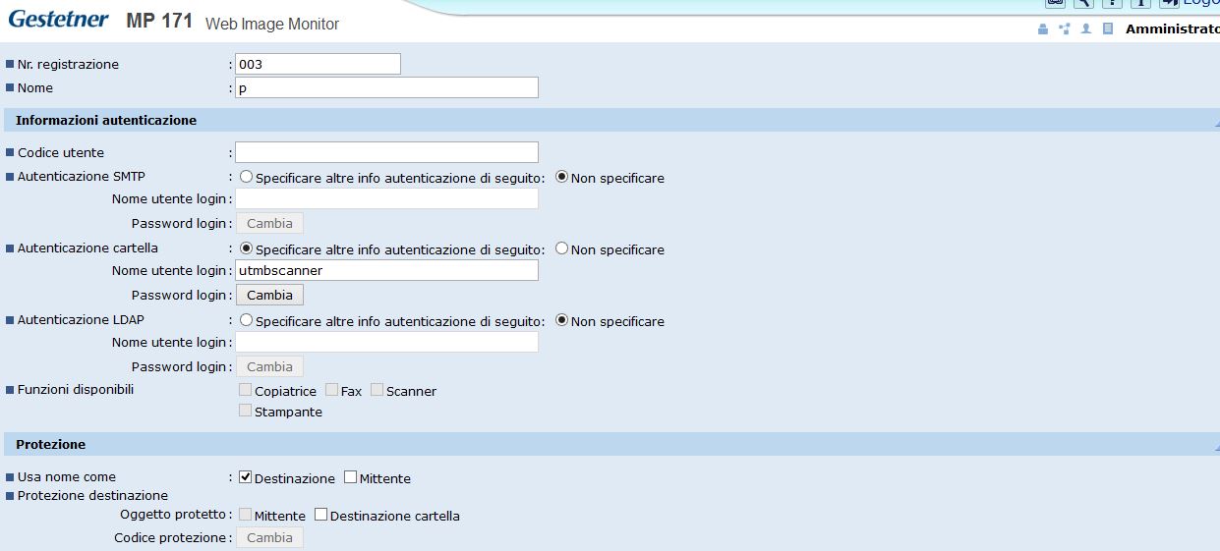Click the 'Funzioni disponibili' label
This screenshot has width=1220, height=551.
tap(76, 389)
